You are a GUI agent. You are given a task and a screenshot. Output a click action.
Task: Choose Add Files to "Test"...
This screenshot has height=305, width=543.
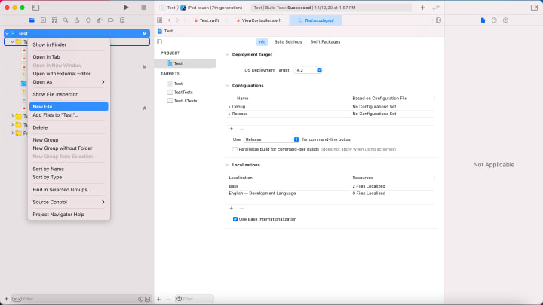[x=69, y=115]
